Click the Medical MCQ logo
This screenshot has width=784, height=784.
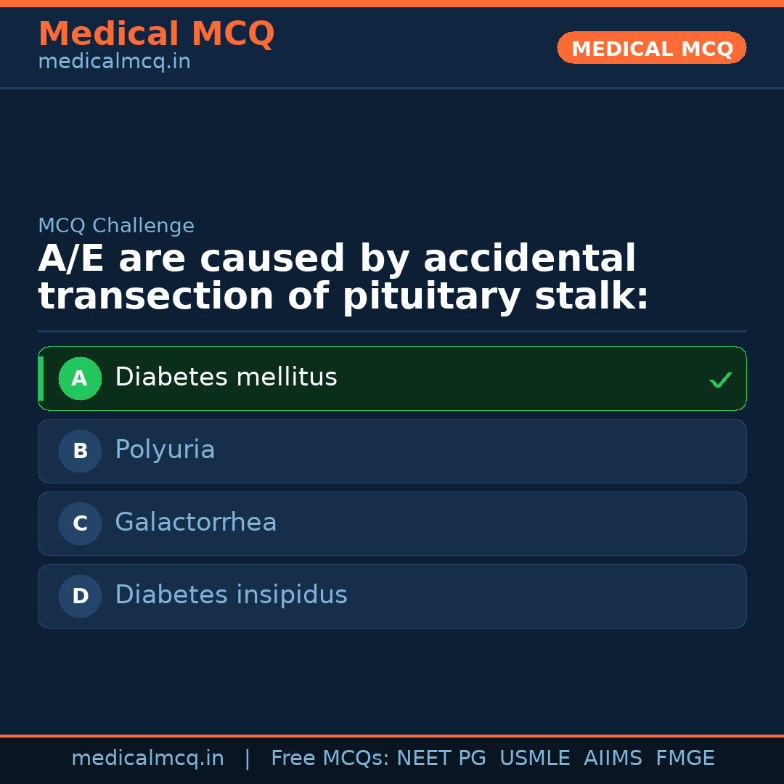[156, 34]
